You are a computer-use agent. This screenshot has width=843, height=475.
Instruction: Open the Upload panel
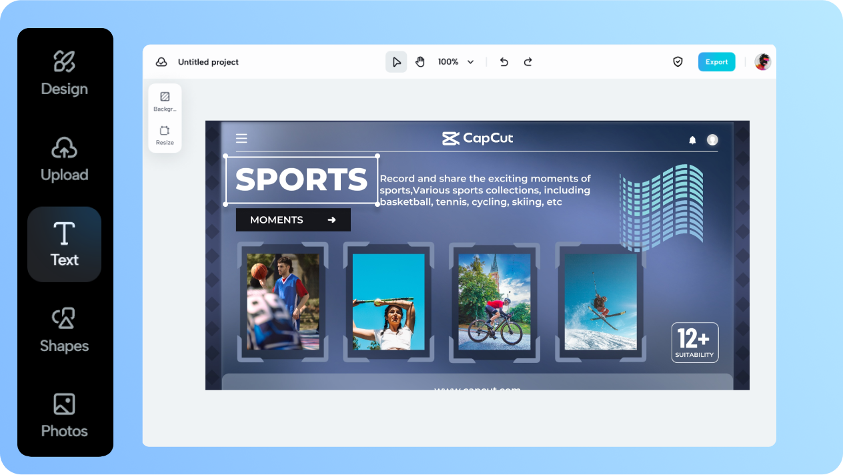(x=64, y=159)
